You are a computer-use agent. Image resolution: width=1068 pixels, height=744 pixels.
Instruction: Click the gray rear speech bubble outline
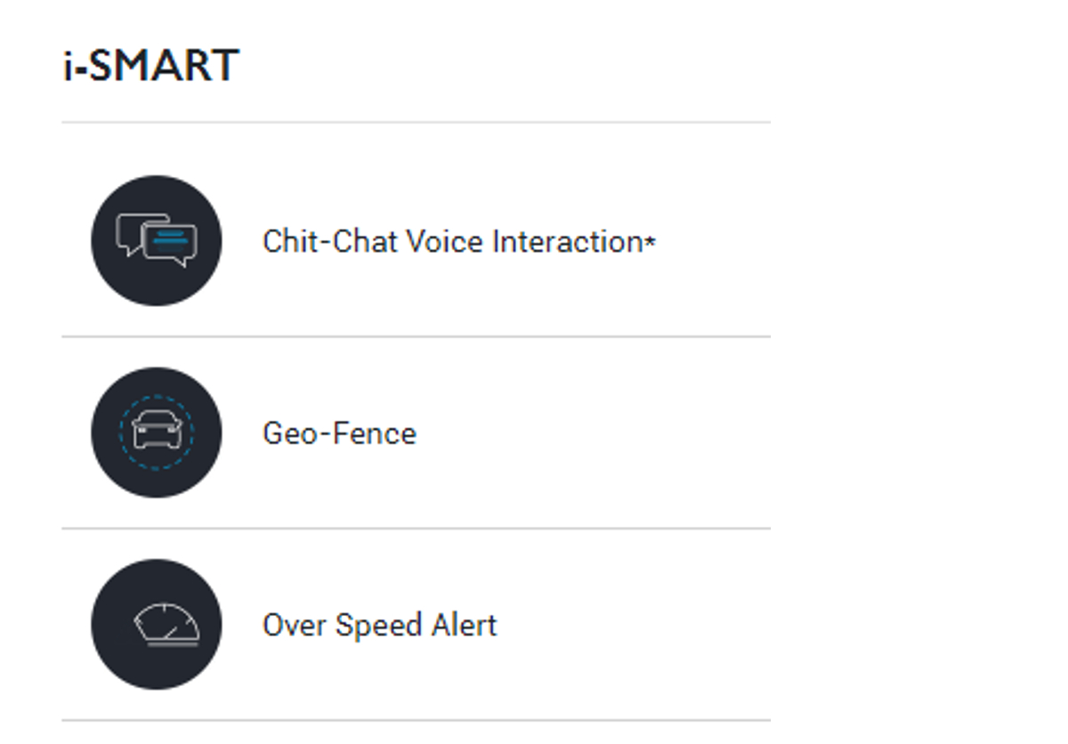pos(133,233)
